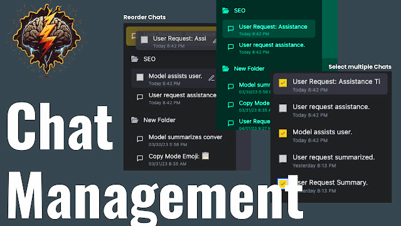Uncheck the Model assists user. yellow checkbox
The image size is (401, 226).
click(282, 133)
